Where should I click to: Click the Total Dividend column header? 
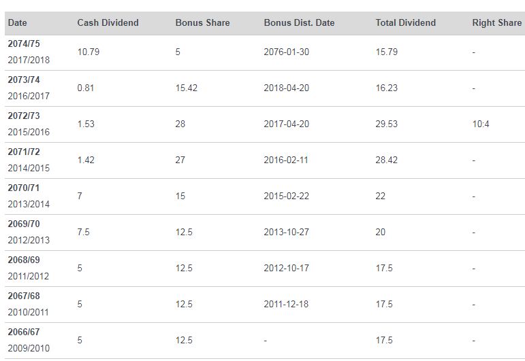pyautogui.click(x=405, y=23)
